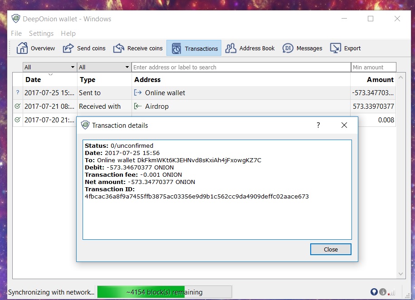Select the -573.347703... amount cell

point(373,93)
